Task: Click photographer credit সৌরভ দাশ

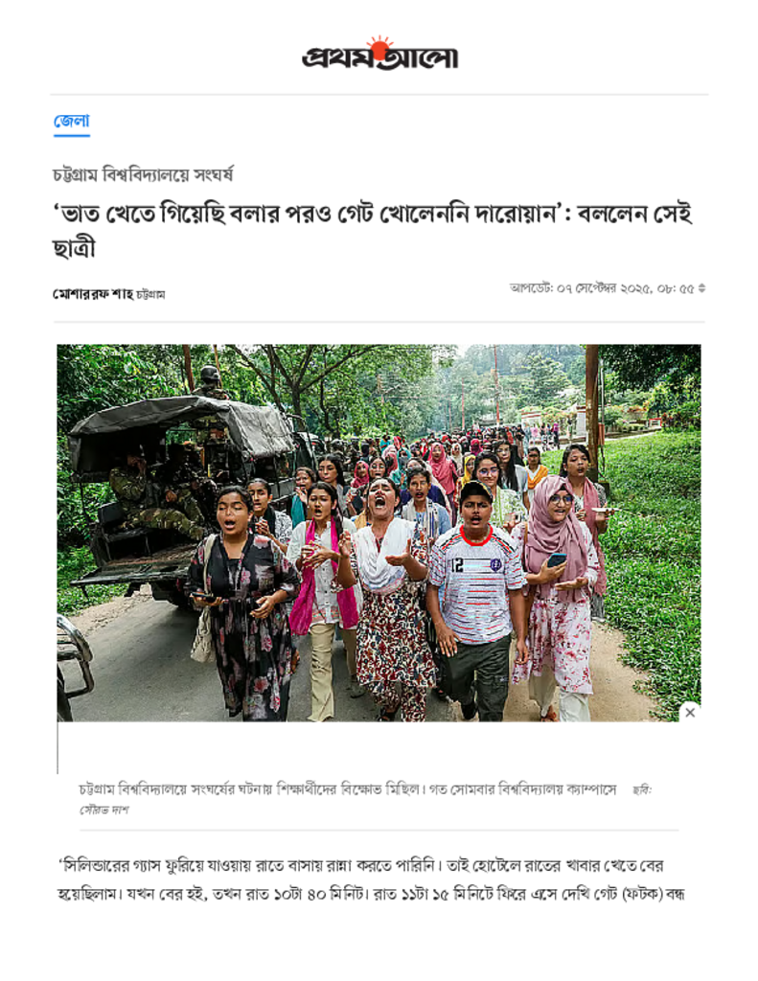Action: tap(103, 810)
